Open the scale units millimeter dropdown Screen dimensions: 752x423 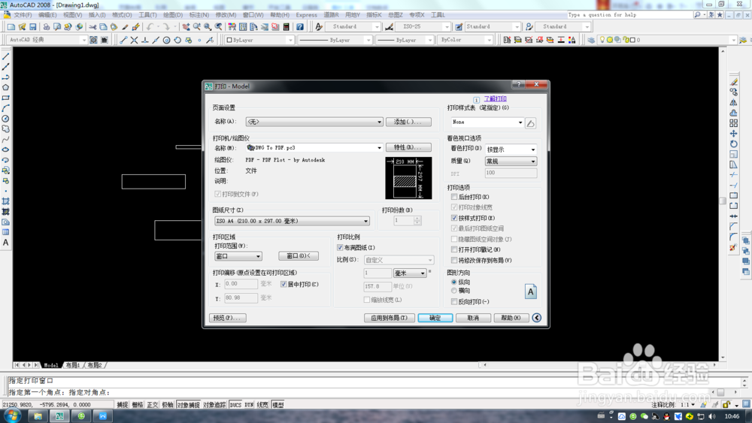click(x=410, y=273)
